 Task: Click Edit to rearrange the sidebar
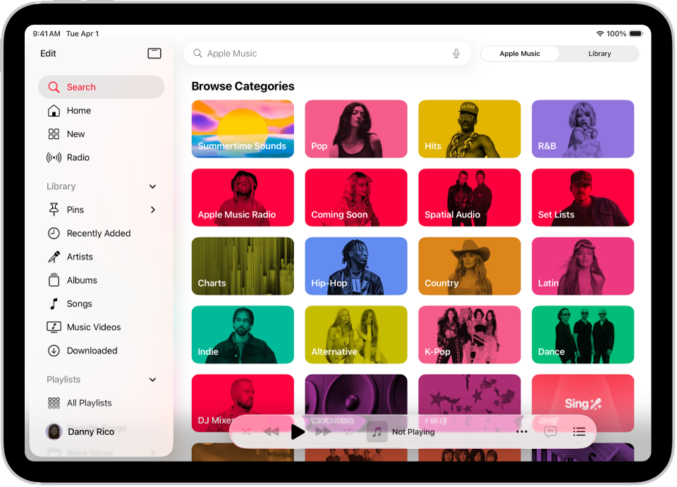click(x=48, y=53)
